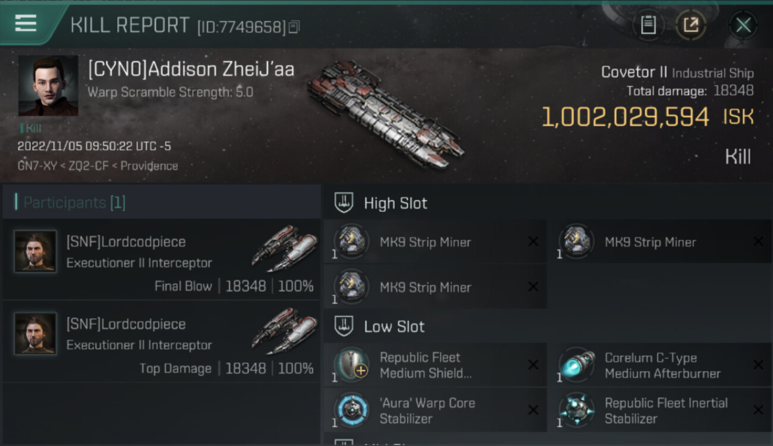Click the Final Blow [SNF]Lordcodpiece name
Screen dimensions: 773x446
(x=126, y=242)
